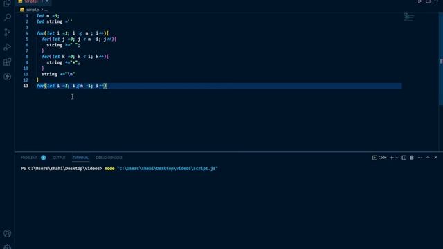
Task: Split the editor to the right
Action: pyautogui.click(x=428, y=1)
